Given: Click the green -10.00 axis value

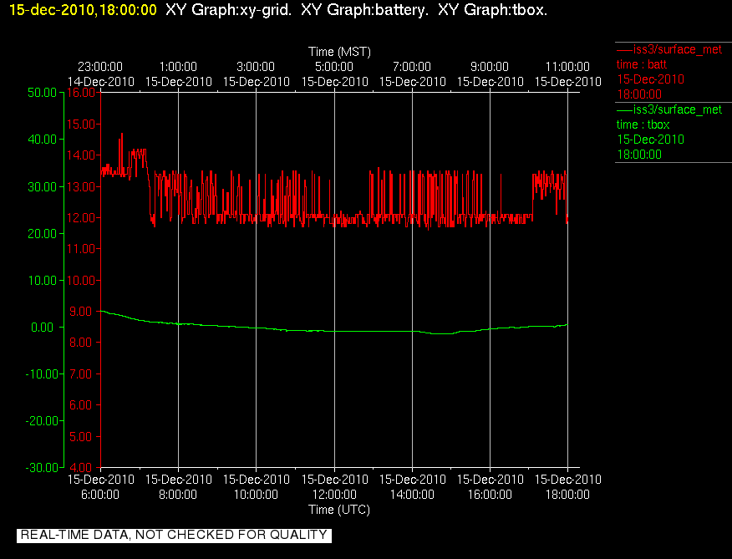Looking at the screenshot, I should point(42,374).
